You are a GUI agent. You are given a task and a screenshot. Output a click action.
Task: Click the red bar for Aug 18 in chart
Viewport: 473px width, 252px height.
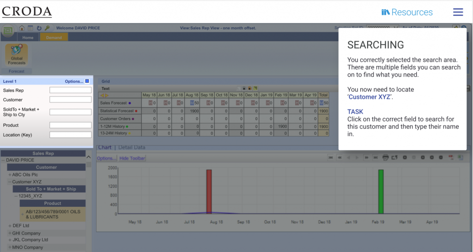coord(209,192)
